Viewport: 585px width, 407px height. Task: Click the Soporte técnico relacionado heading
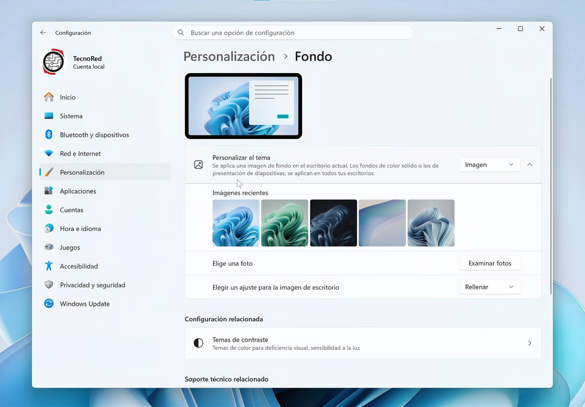[x=226, y=379]
